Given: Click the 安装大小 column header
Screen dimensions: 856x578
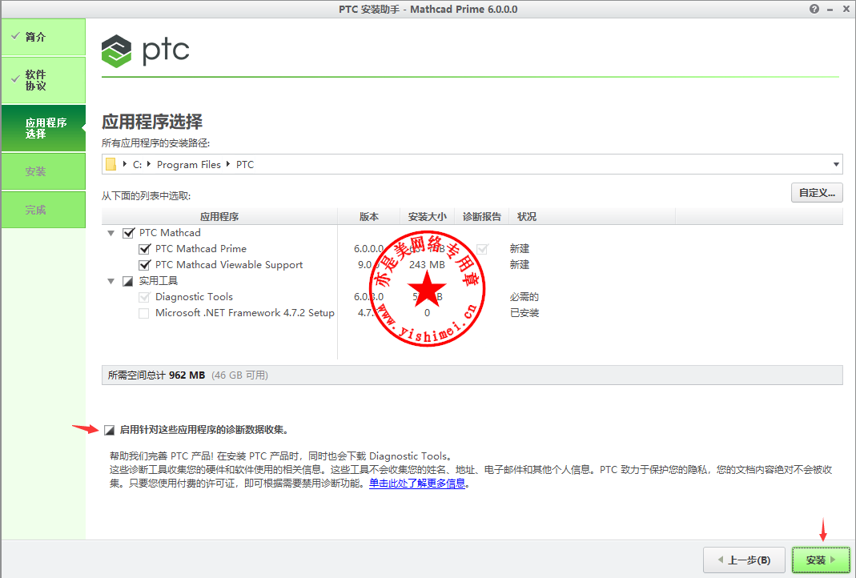Looking at the screenshot, I should coord(428,217).
